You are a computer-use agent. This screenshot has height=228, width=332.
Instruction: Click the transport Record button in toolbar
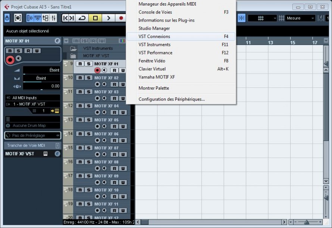(x=121, y=18)
